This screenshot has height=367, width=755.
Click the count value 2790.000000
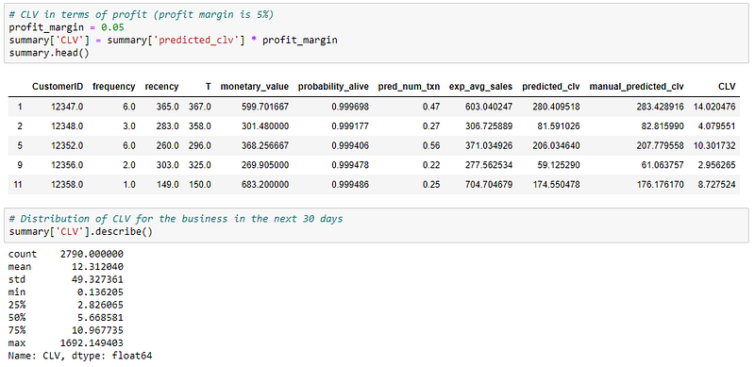[x=92, y=254]
